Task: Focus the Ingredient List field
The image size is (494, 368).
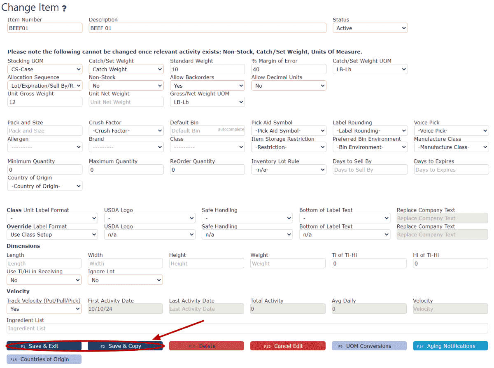Action: coord(247,328)
